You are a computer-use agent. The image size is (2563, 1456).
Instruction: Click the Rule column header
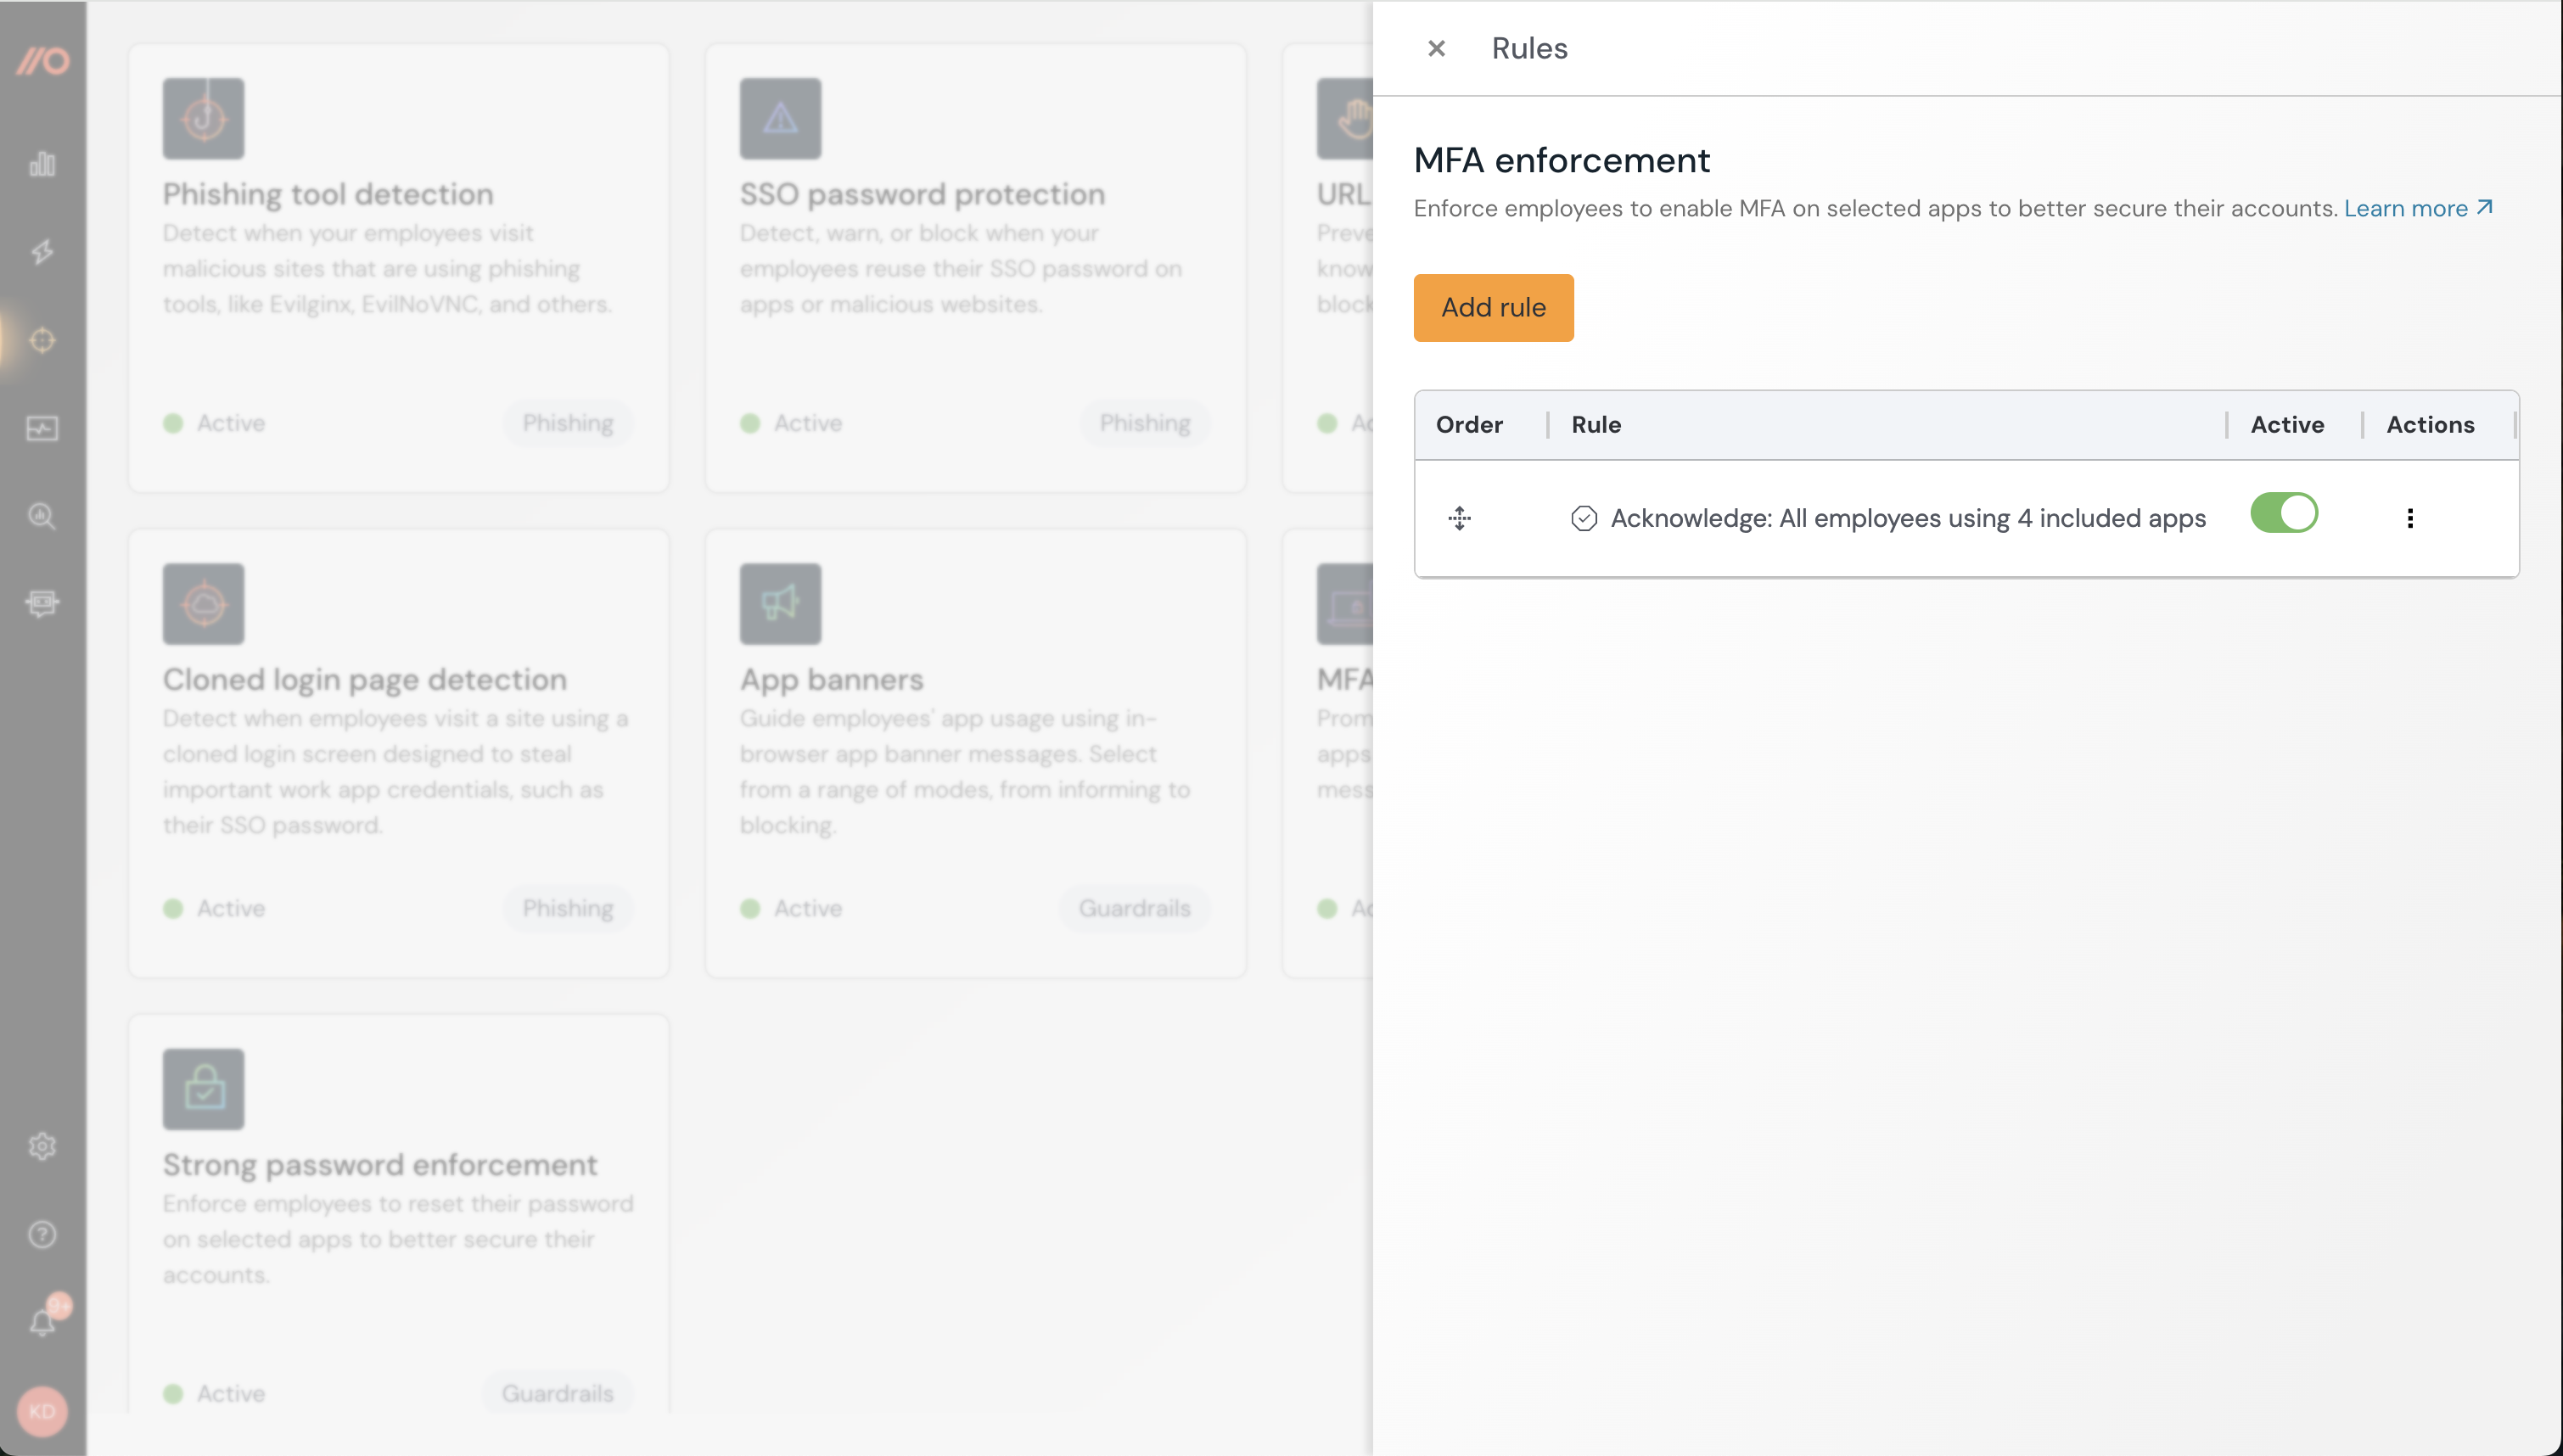pos(1596,425)
